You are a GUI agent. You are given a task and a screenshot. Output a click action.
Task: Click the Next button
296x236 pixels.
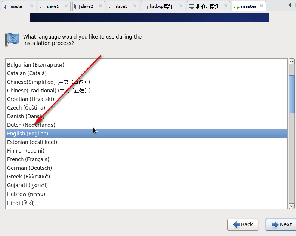click(281, 224)
